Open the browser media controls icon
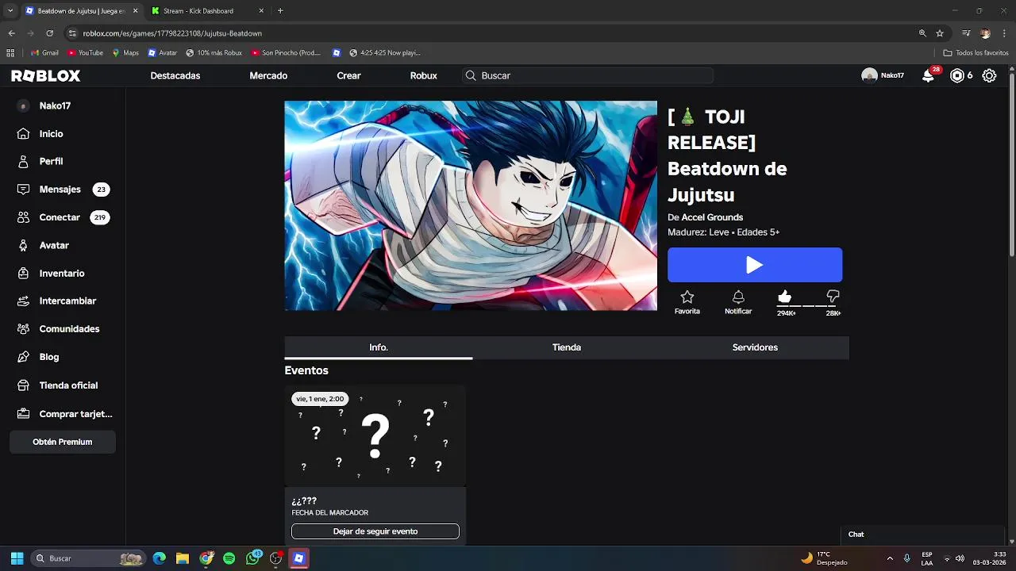Viewport: 1016px width, 571px height. [966, 33]
